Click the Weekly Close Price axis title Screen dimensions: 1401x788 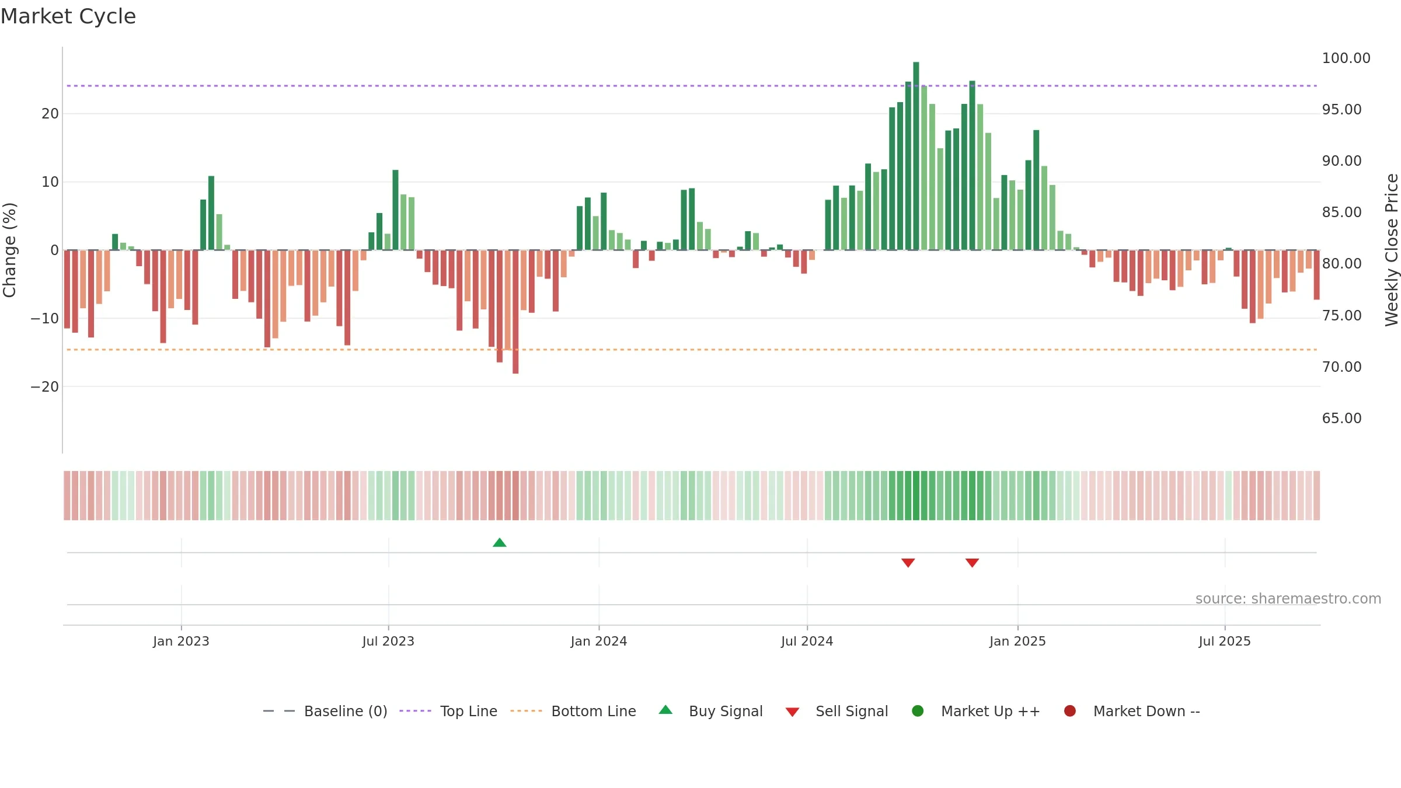click(x=1392, y=250)
